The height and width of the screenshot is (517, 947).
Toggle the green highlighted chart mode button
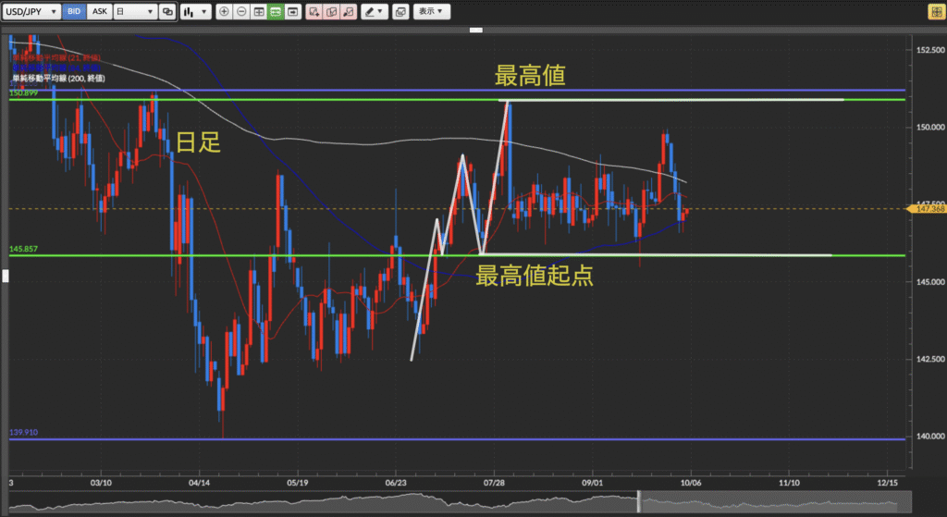pyautogui.click(x=276, y=12)
